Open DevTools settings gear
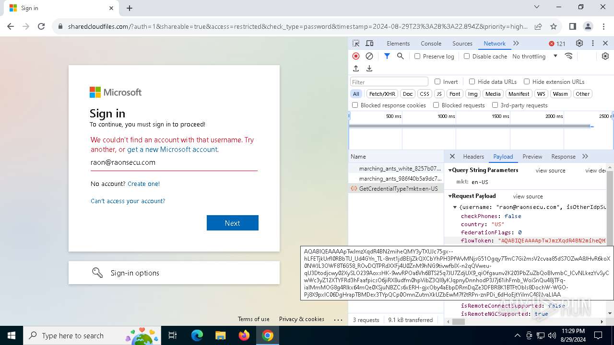Viewport: 614px width, 345px height. [579, 43]
